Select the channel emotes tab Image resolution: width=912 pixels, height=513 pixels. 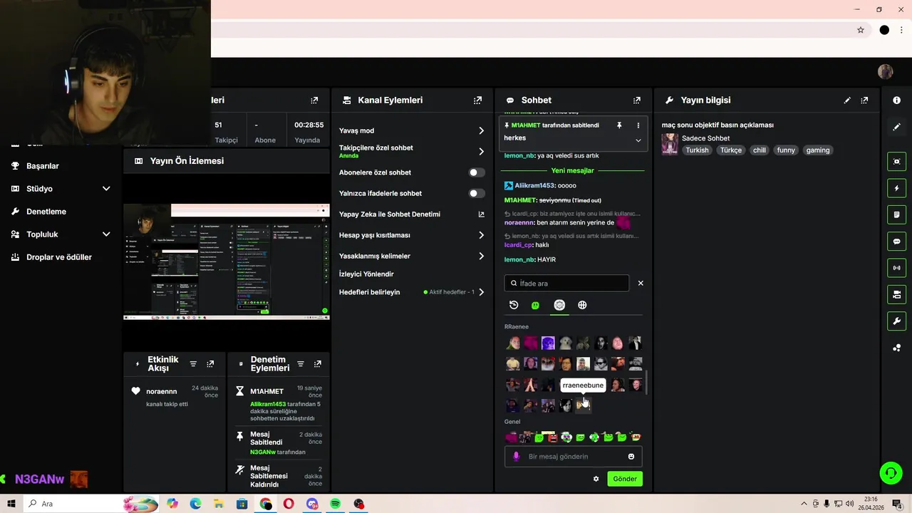click(x=559, y=305)
